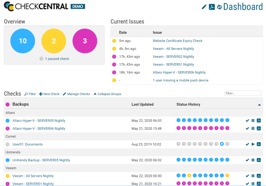Click the Unitrends subgroup label

pos(13,153)
